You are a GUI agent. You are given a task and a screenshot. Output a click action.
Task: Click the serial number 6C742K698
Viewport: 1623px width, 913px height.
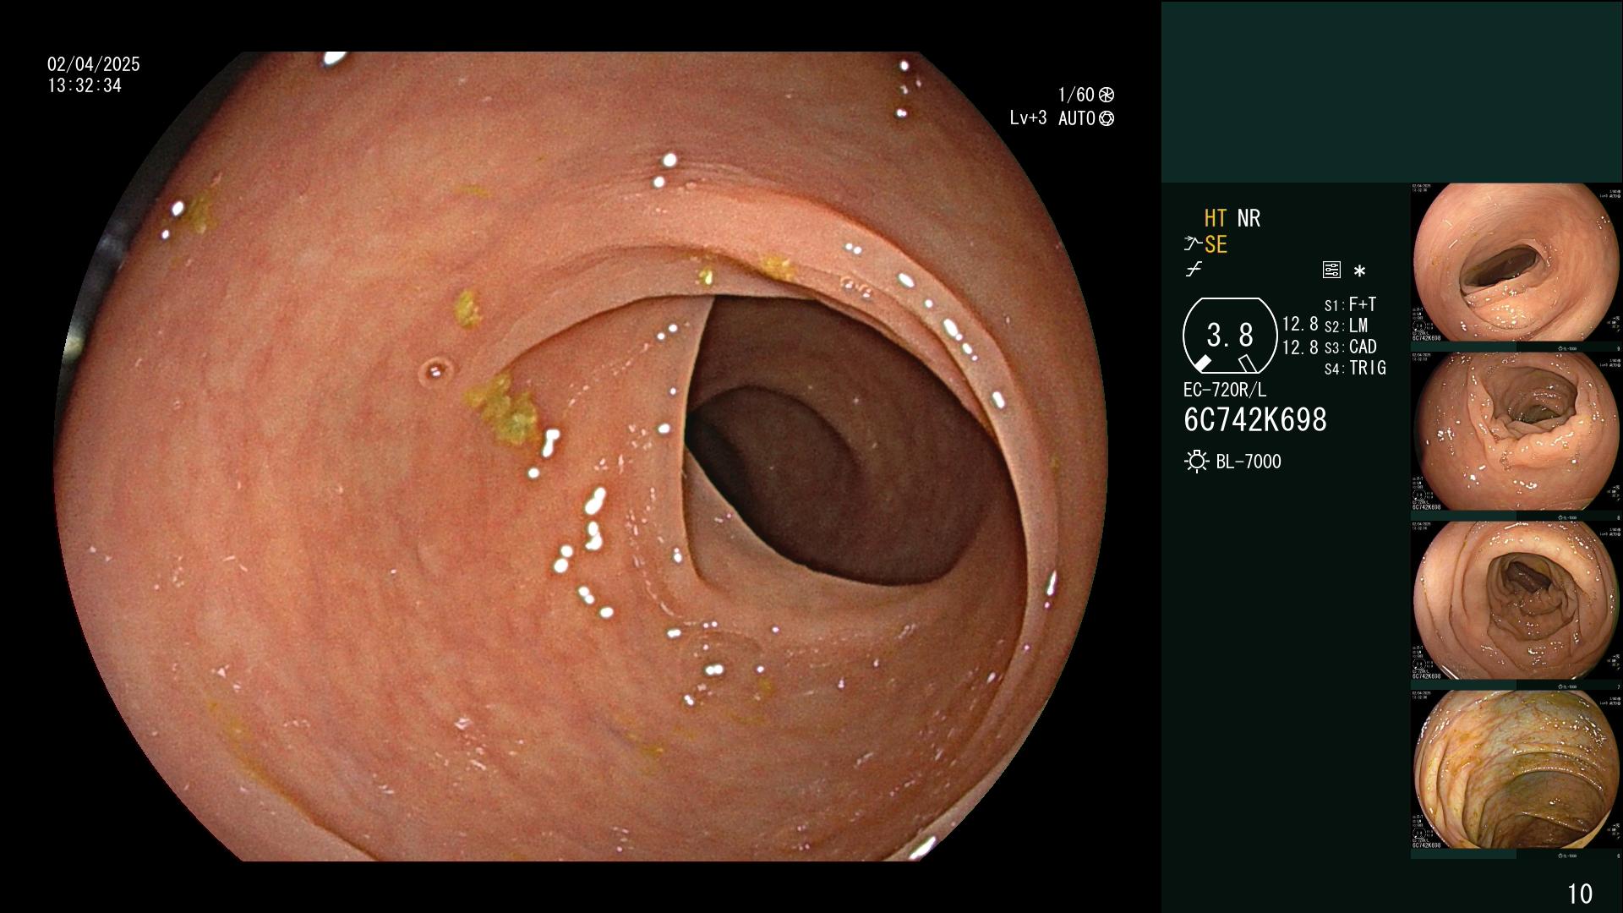click(x=1255, y=420)
